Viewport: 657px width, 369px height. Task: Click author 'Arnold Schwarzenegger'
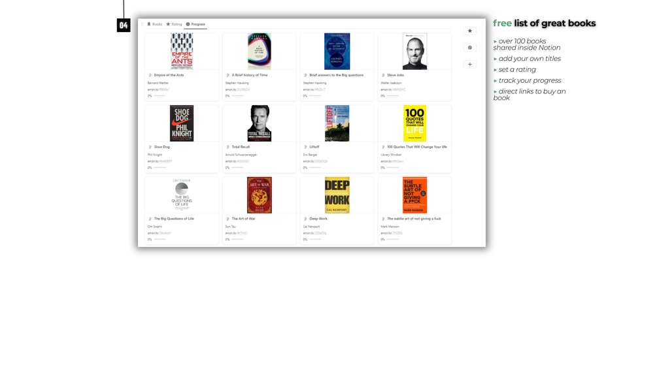click(x=241, y=155)
